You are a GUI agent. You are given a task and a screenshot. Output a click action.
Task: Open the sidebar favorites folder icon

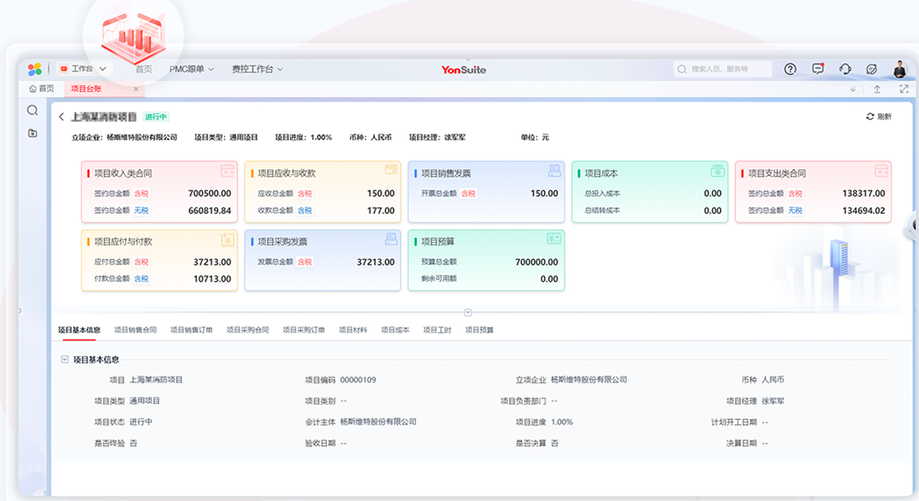pyautogui.click(x=33, y=133)
